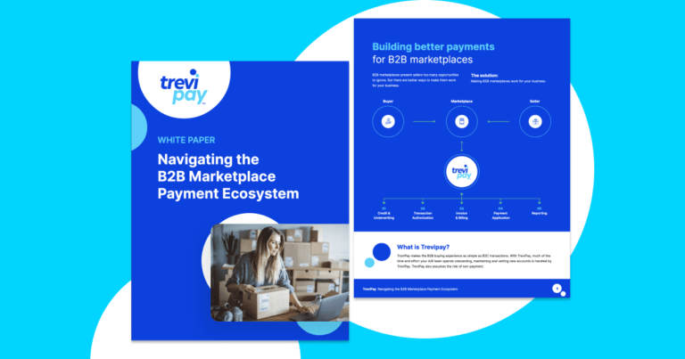The height and width of the screenshot is (359, 685).
Task: Click the central TreviPay logo circle in diagram
Action: point(462,172)
